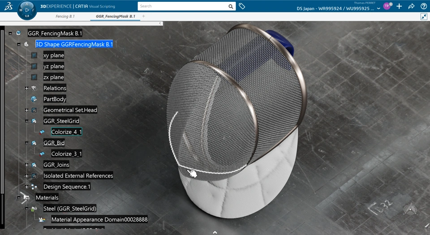Expand Isolated External References node
This screenshot has height=235, width=430.
coord(26,176)
